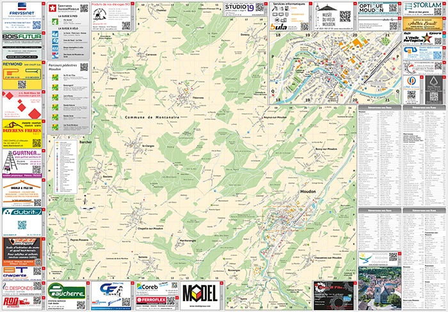Click the L'étoile Portugaise star emblem
Screen dimensions: 448x312
pos(427,37)
